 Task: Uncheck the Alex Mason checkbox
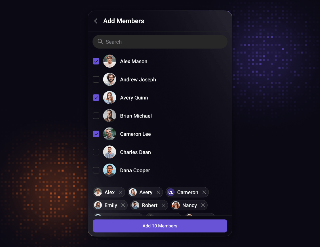coord(96,61)
